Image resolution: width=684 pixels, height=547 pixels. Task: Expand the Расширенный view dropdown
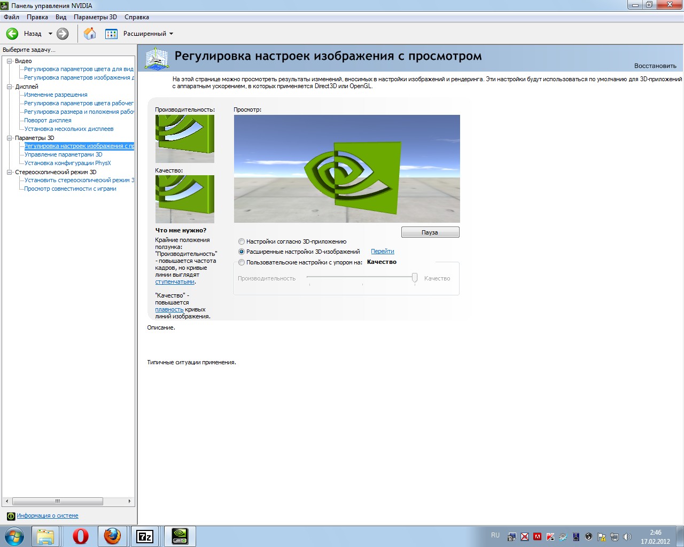[171, 34]
